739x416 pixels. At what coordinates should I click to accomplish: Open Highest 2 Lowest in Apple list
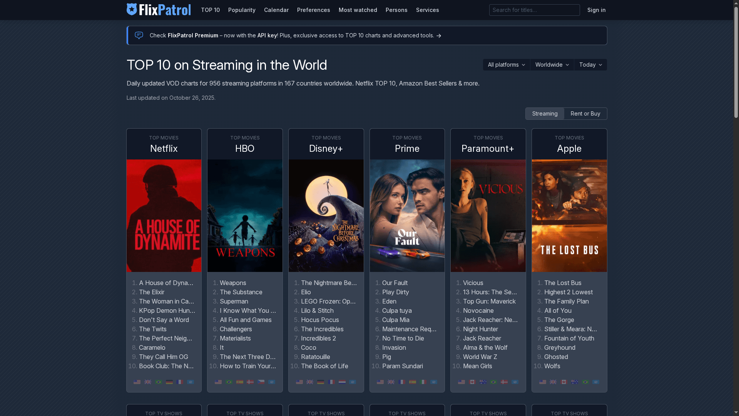click(568, 292)
